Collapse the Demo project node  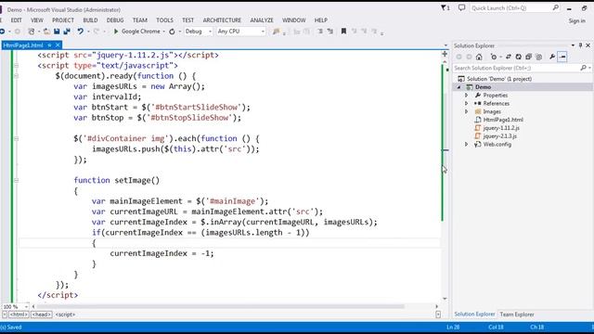(458, 87)
